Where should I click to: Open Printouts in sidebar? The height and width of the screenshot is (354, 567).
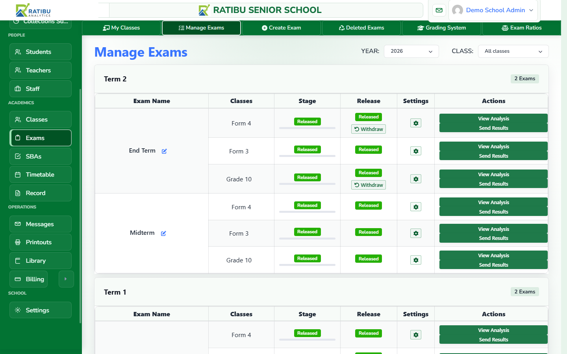click(x=41, y=242)
